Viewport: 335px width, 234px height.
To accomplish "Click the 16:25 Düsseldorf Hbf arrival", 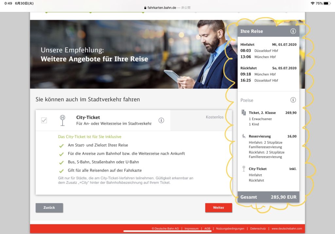I will click(259, 81).
